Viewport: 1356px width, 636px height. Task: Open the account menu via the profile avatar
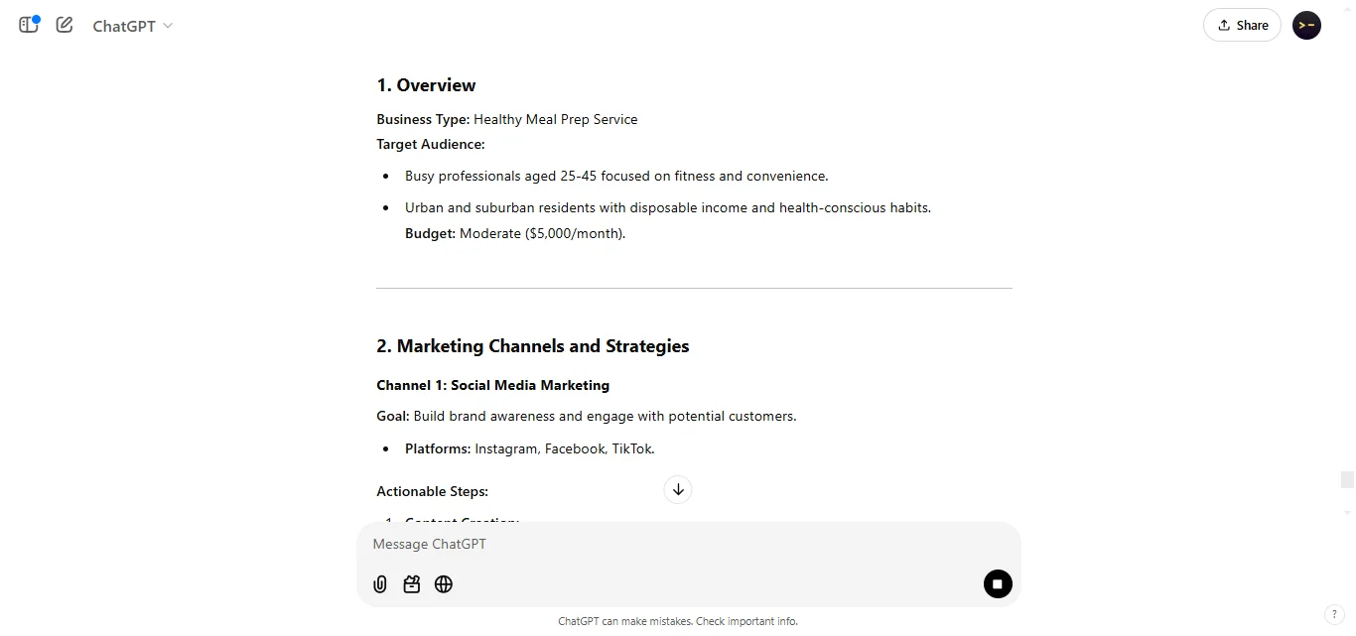[x=1306, y=25]
